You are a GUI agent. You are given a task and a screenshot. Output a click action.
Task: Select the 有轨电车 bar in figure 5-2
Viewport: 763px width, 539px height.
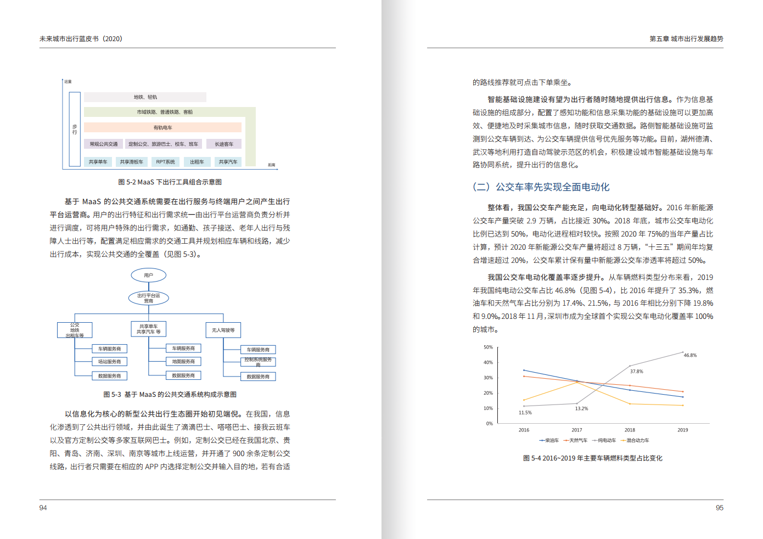tap(162, 127)
